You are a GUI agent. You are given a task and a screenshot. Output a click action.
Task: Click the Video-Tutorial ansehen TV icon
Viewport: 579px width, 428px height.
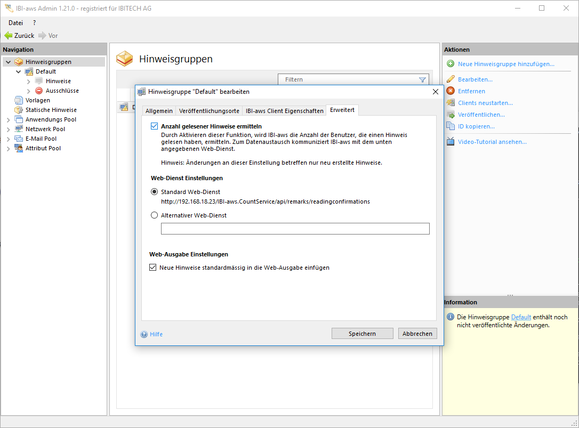(x=451, y=142)
